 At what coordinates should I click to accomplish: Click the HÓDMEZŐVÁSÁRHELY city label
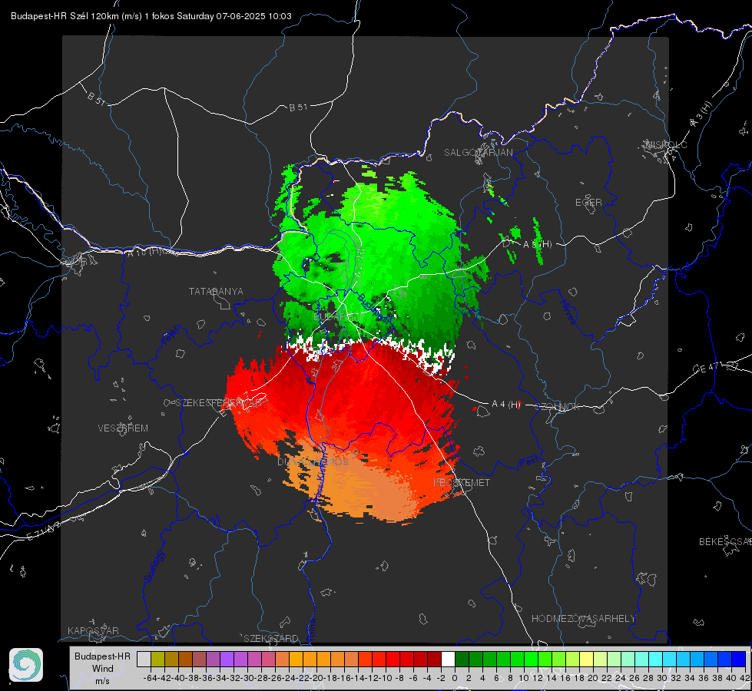(583, 619)
